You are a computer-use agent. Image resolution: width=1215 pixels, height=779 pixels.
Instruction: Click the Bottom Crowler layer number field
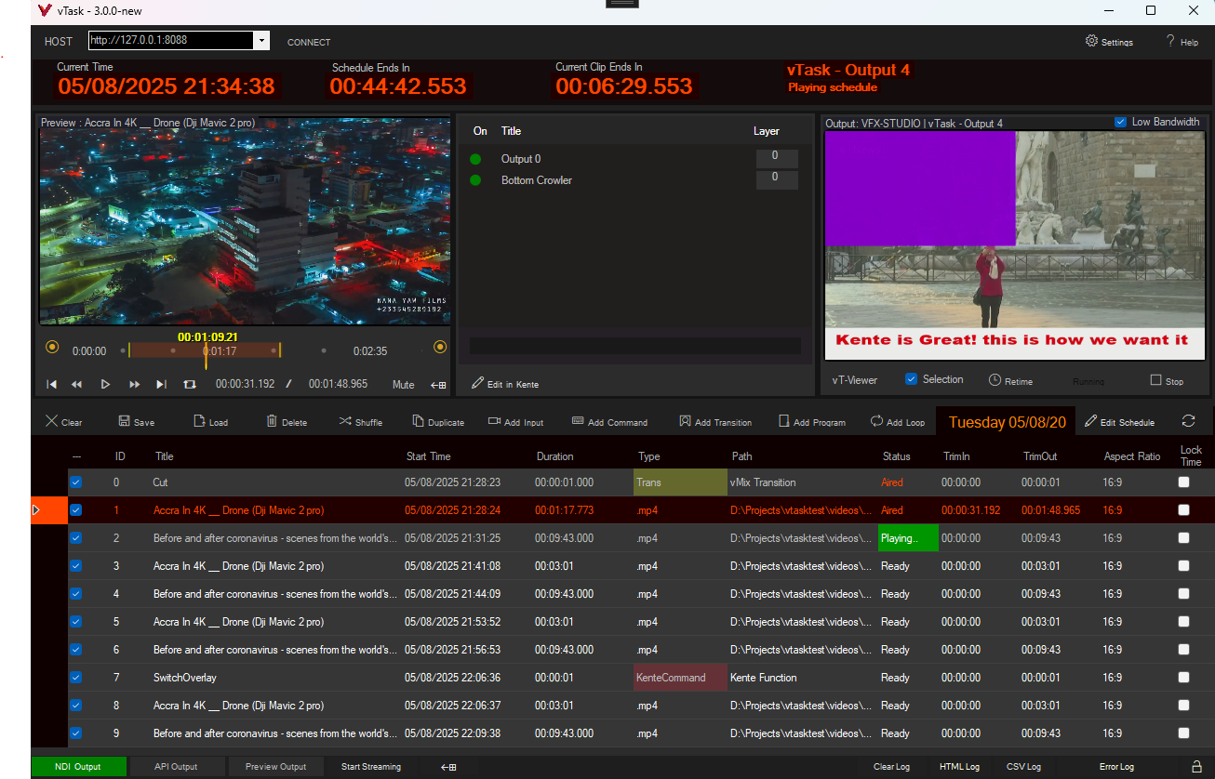click(x=776, y=179)
